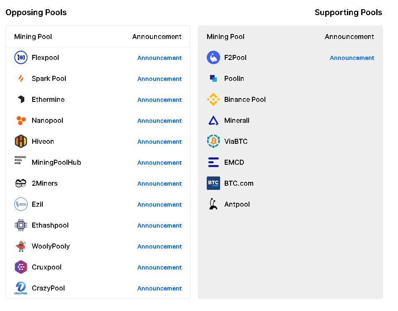Open F2Pool's Announcement link
This screenshot has height=311, width=398.
352,58
